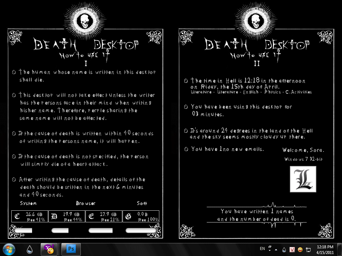
Task: Click the 27.9 GB drive size
Action: (x=108, y=214)
